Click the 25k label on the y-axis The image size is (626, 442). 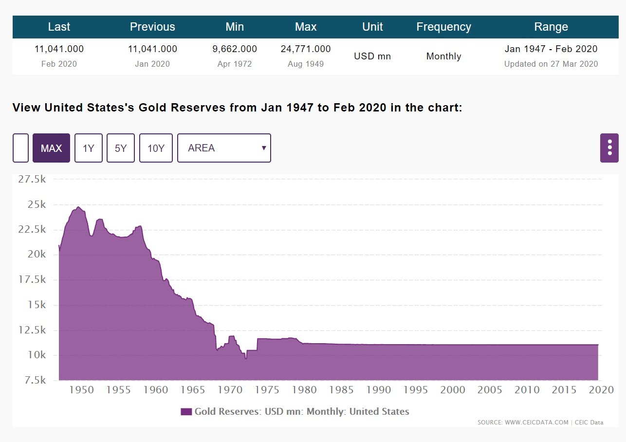tap(37, 204)
